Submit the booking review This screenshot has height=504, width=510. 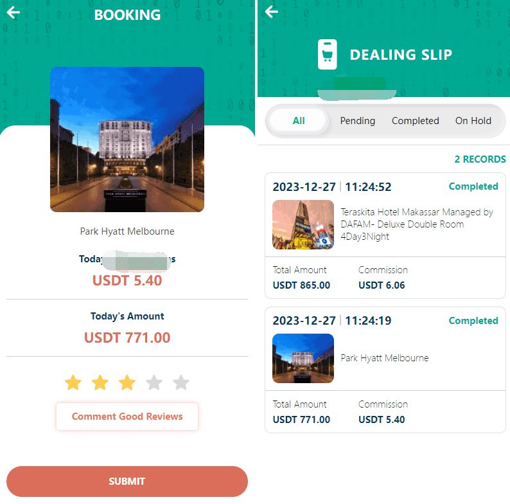click(x=127, y=482)
